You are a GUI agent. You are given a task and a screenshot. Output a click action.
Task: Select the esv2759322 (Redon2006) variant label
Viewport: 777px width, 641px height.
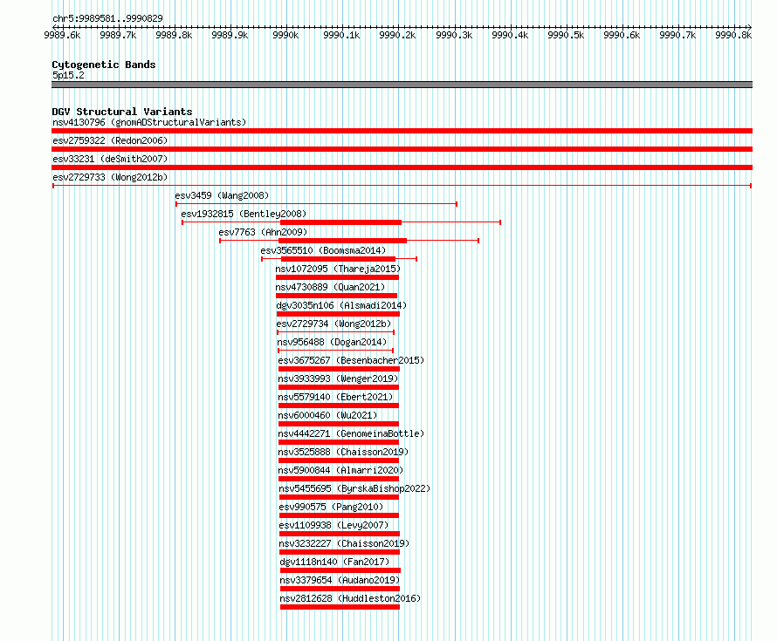point(110,140)
